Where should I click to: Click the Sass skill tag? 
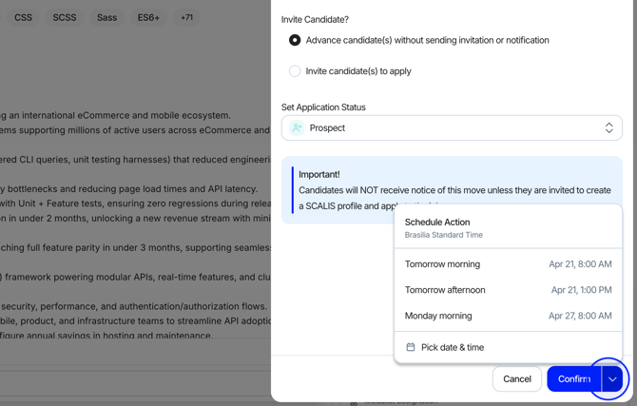(x=106, y=17)
